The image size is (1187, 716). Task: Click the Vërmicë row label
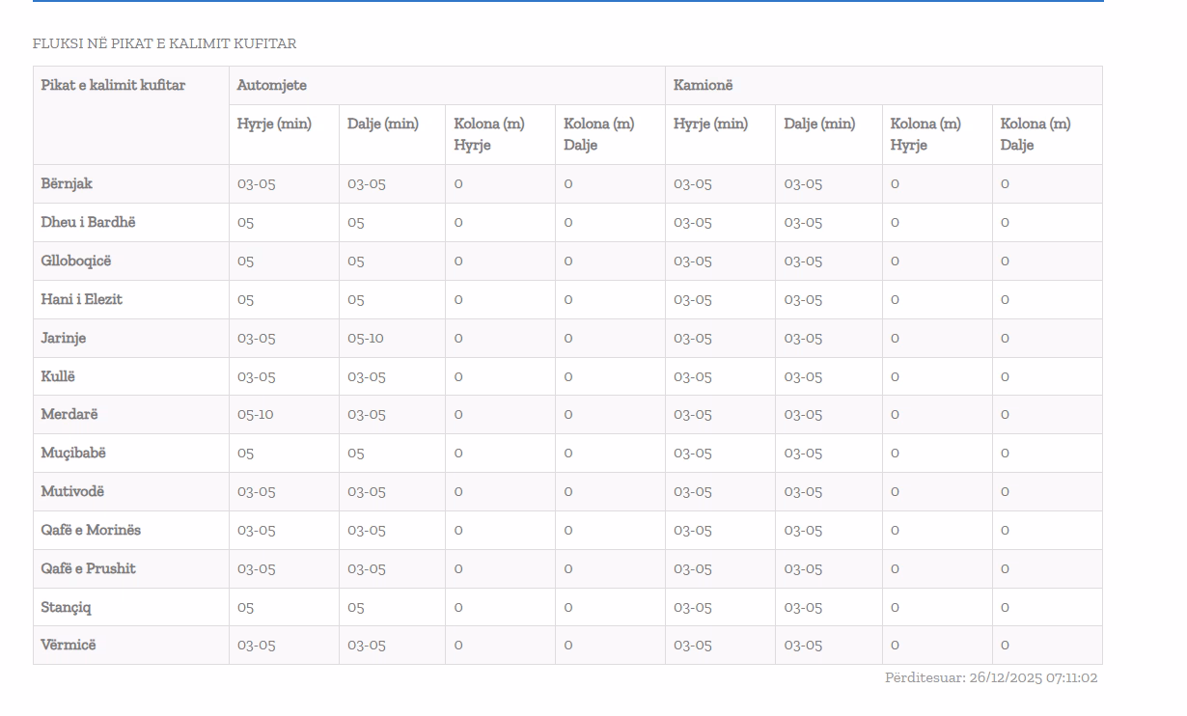[x=68, y=645]
